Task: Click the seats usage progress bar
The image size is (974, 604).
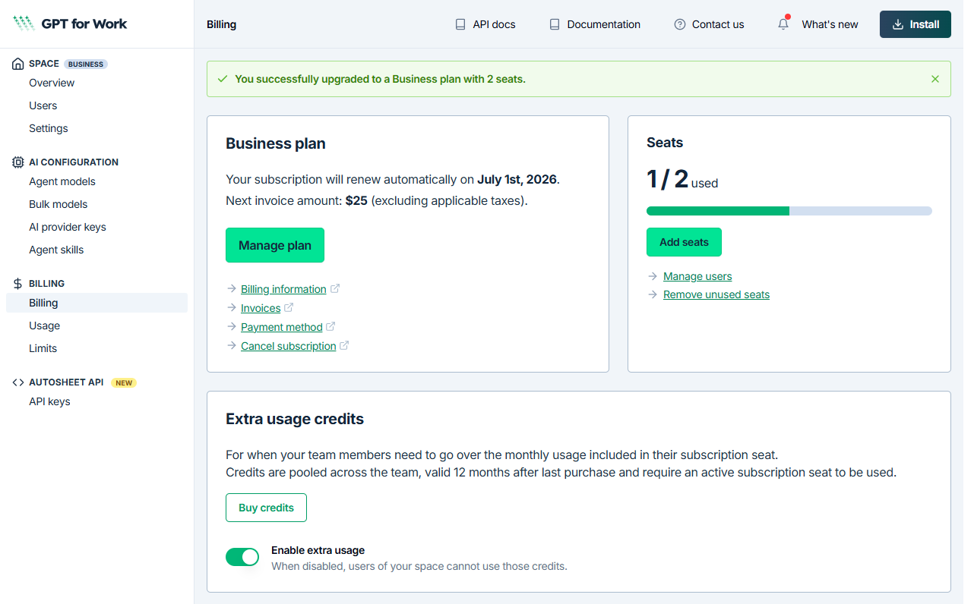Action: 789,211
